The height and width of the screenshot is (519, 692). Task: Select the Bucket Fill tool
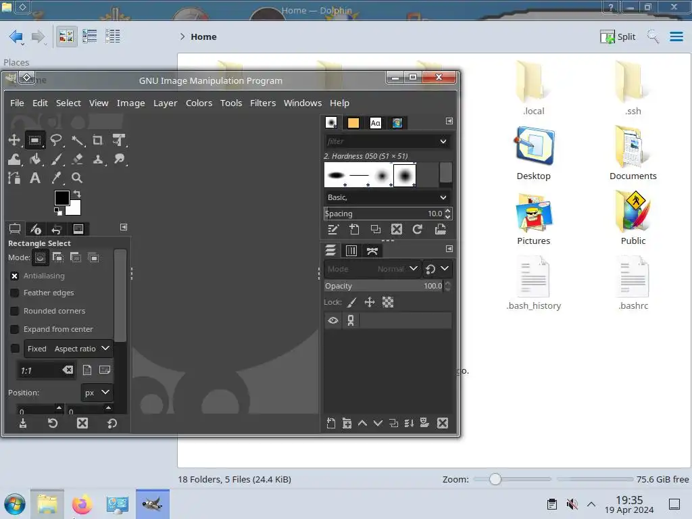pos(35,159)
